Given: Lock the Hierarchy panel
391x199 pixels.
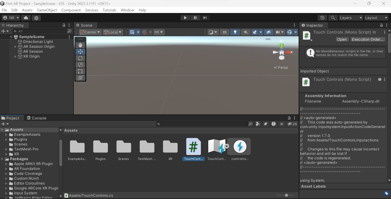Looking at the screenshot, I should [x=64, y=25].
